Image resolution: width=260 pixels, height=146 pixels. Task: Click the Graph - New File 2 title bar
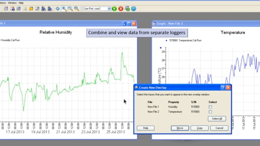pyautogui.click(x=206, y=23)
